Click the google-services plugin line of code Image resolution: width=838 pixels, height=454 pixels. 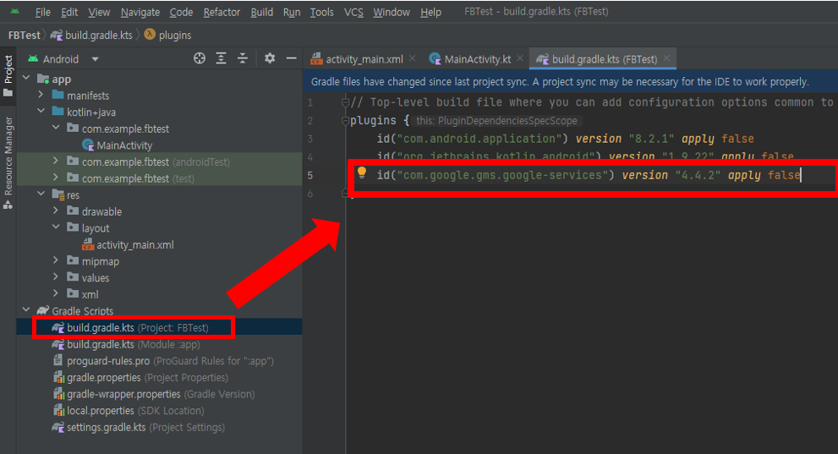(x=589, y=175)
